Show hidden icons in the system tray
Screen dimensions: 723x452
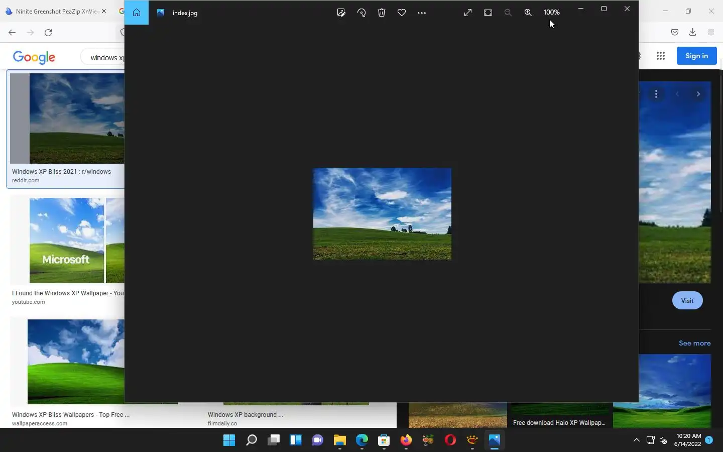coord(637,440)
